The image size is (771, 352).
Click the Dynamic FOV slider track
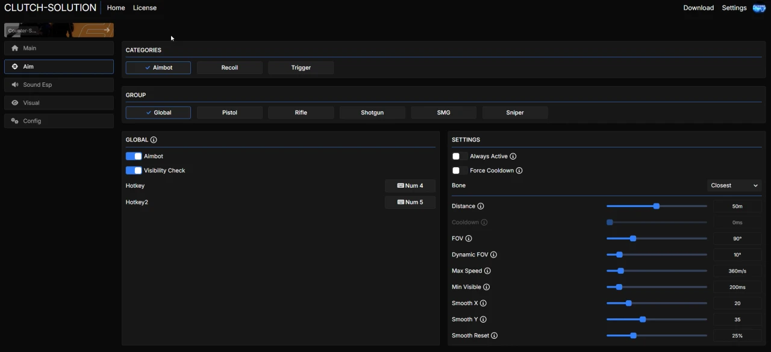657,255
